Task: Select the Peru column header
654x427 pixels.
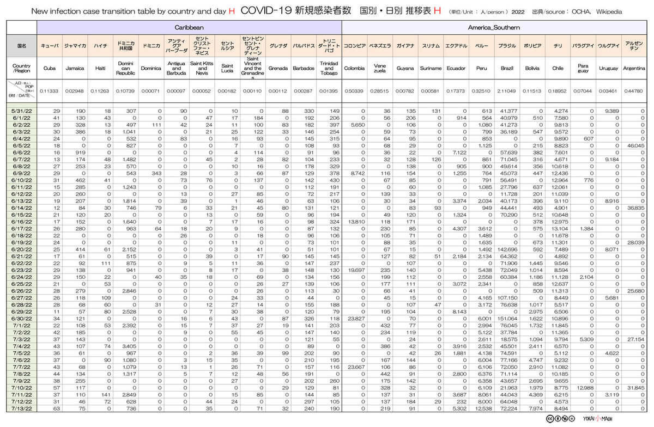Action: click(x=483, y=69)
